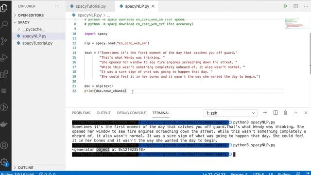311x175 pixels.
Task: Click the editor vertical scrollbar
Action: (x=310, y=53)
